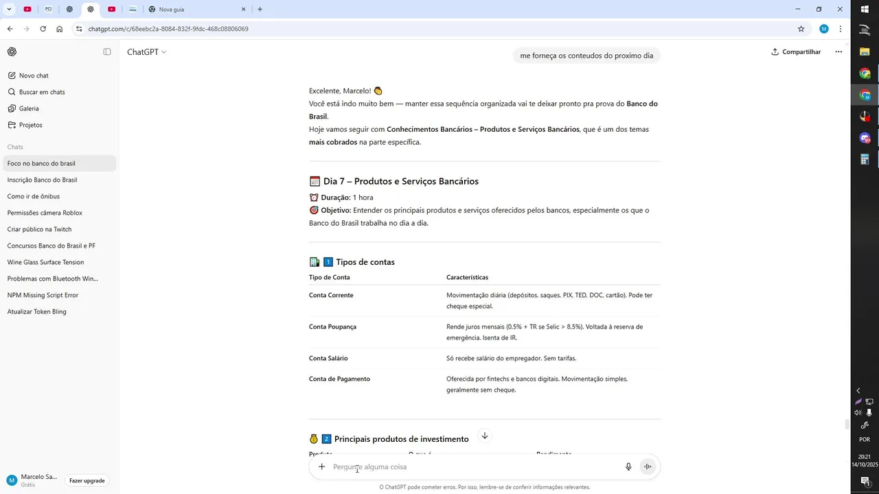Open the clock showing 20:21
Screen dimensions: 879x494
coord(865,460)
